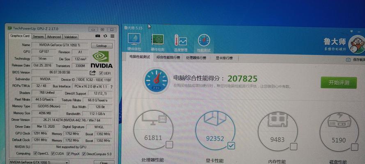This screenshot has width=365, height=164.
Task: Toggle the CUDA checkbox
Action: click(53, 154)
